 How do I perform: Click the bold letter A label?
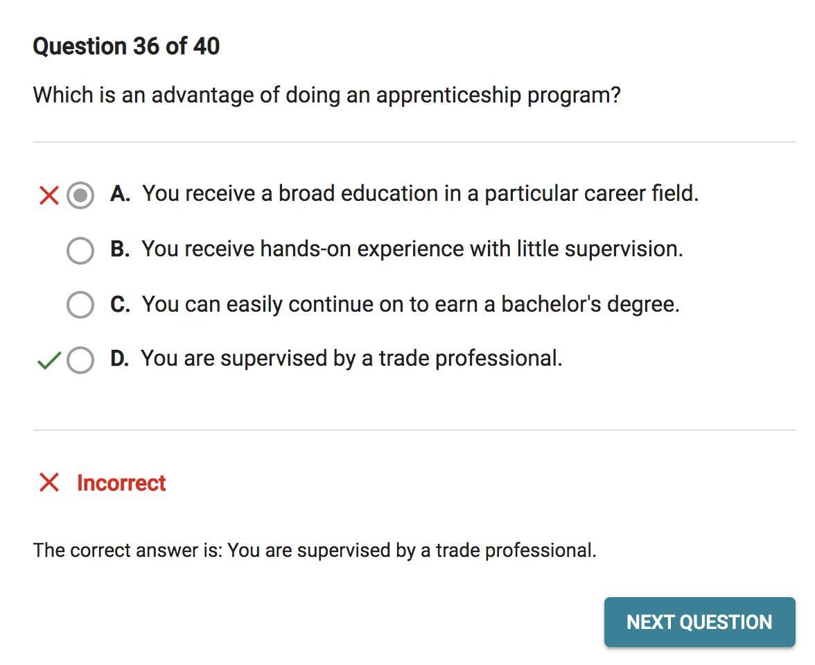coord(120,194)
